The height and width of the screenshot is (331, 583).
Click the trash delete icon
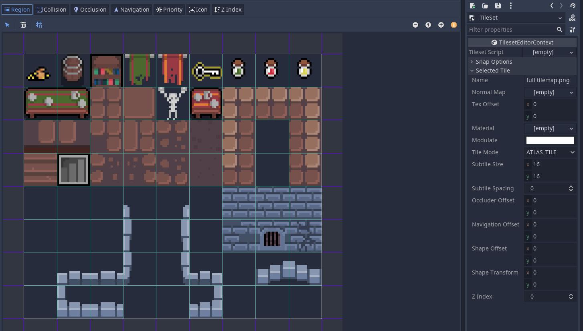(x=23, y=25)
